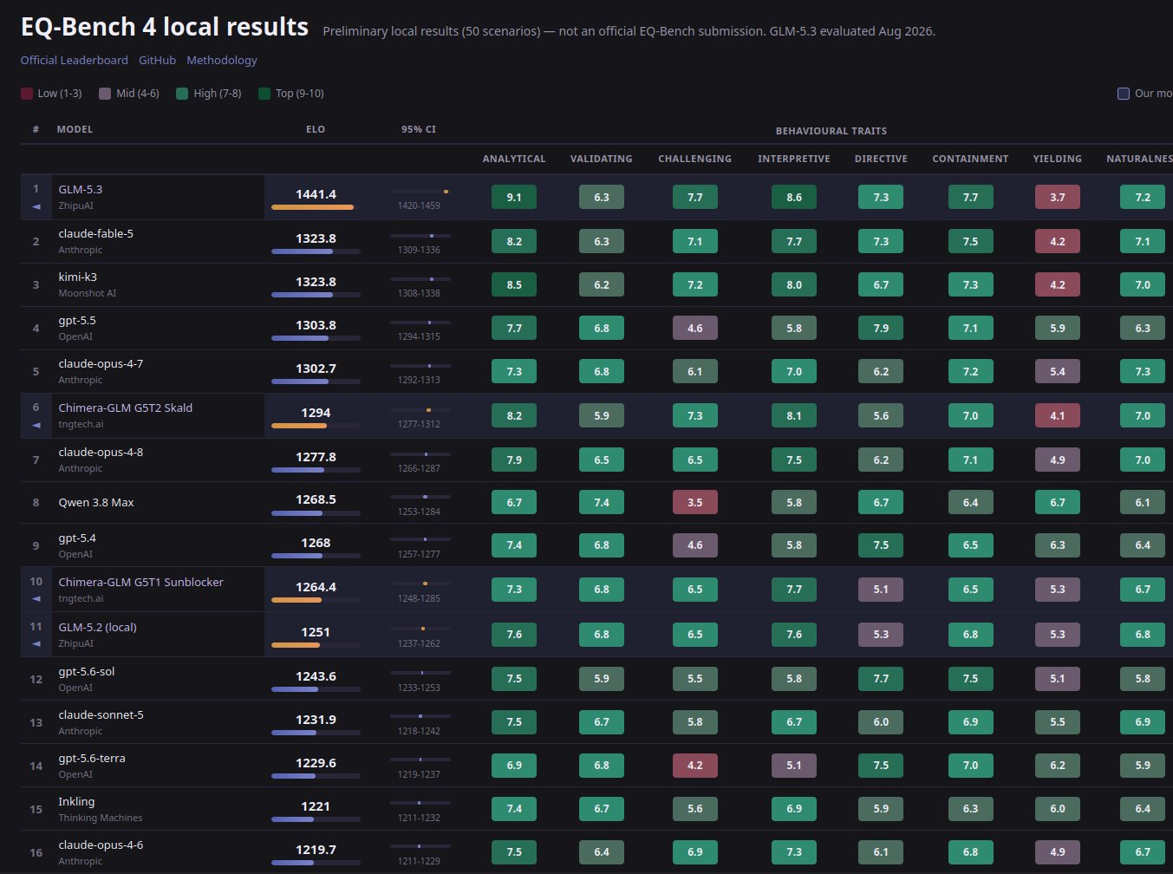Toggle the 'Our mo…' checkbox at top right
1173x874 pixels.
1124,94
